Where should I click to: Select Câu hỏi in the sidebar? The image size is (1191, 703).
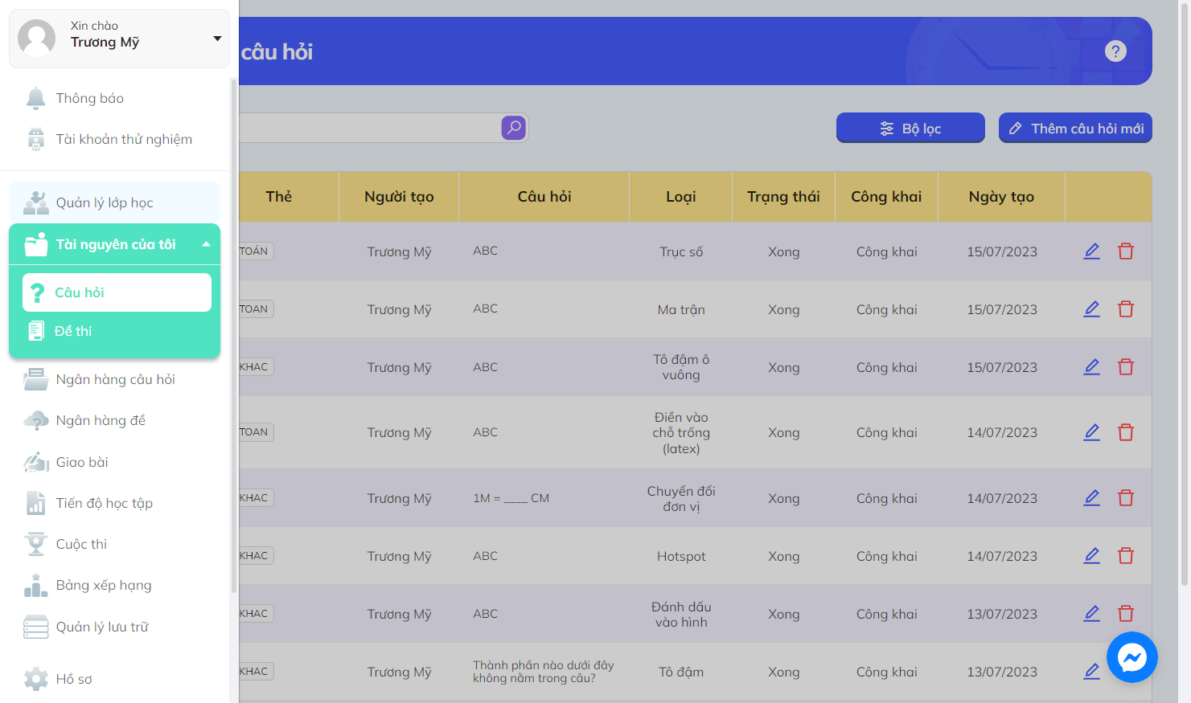(x=117, y=292)
